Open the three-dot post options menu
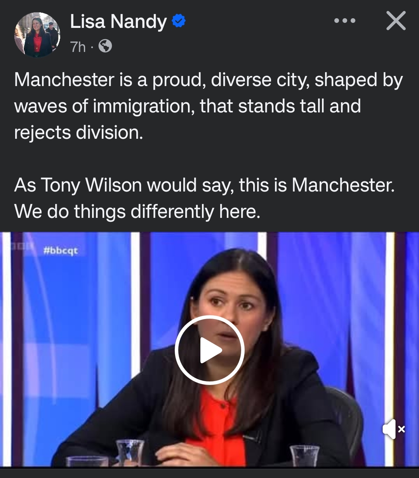The height and width of the screenshot is (478, 419). (345, 21)
